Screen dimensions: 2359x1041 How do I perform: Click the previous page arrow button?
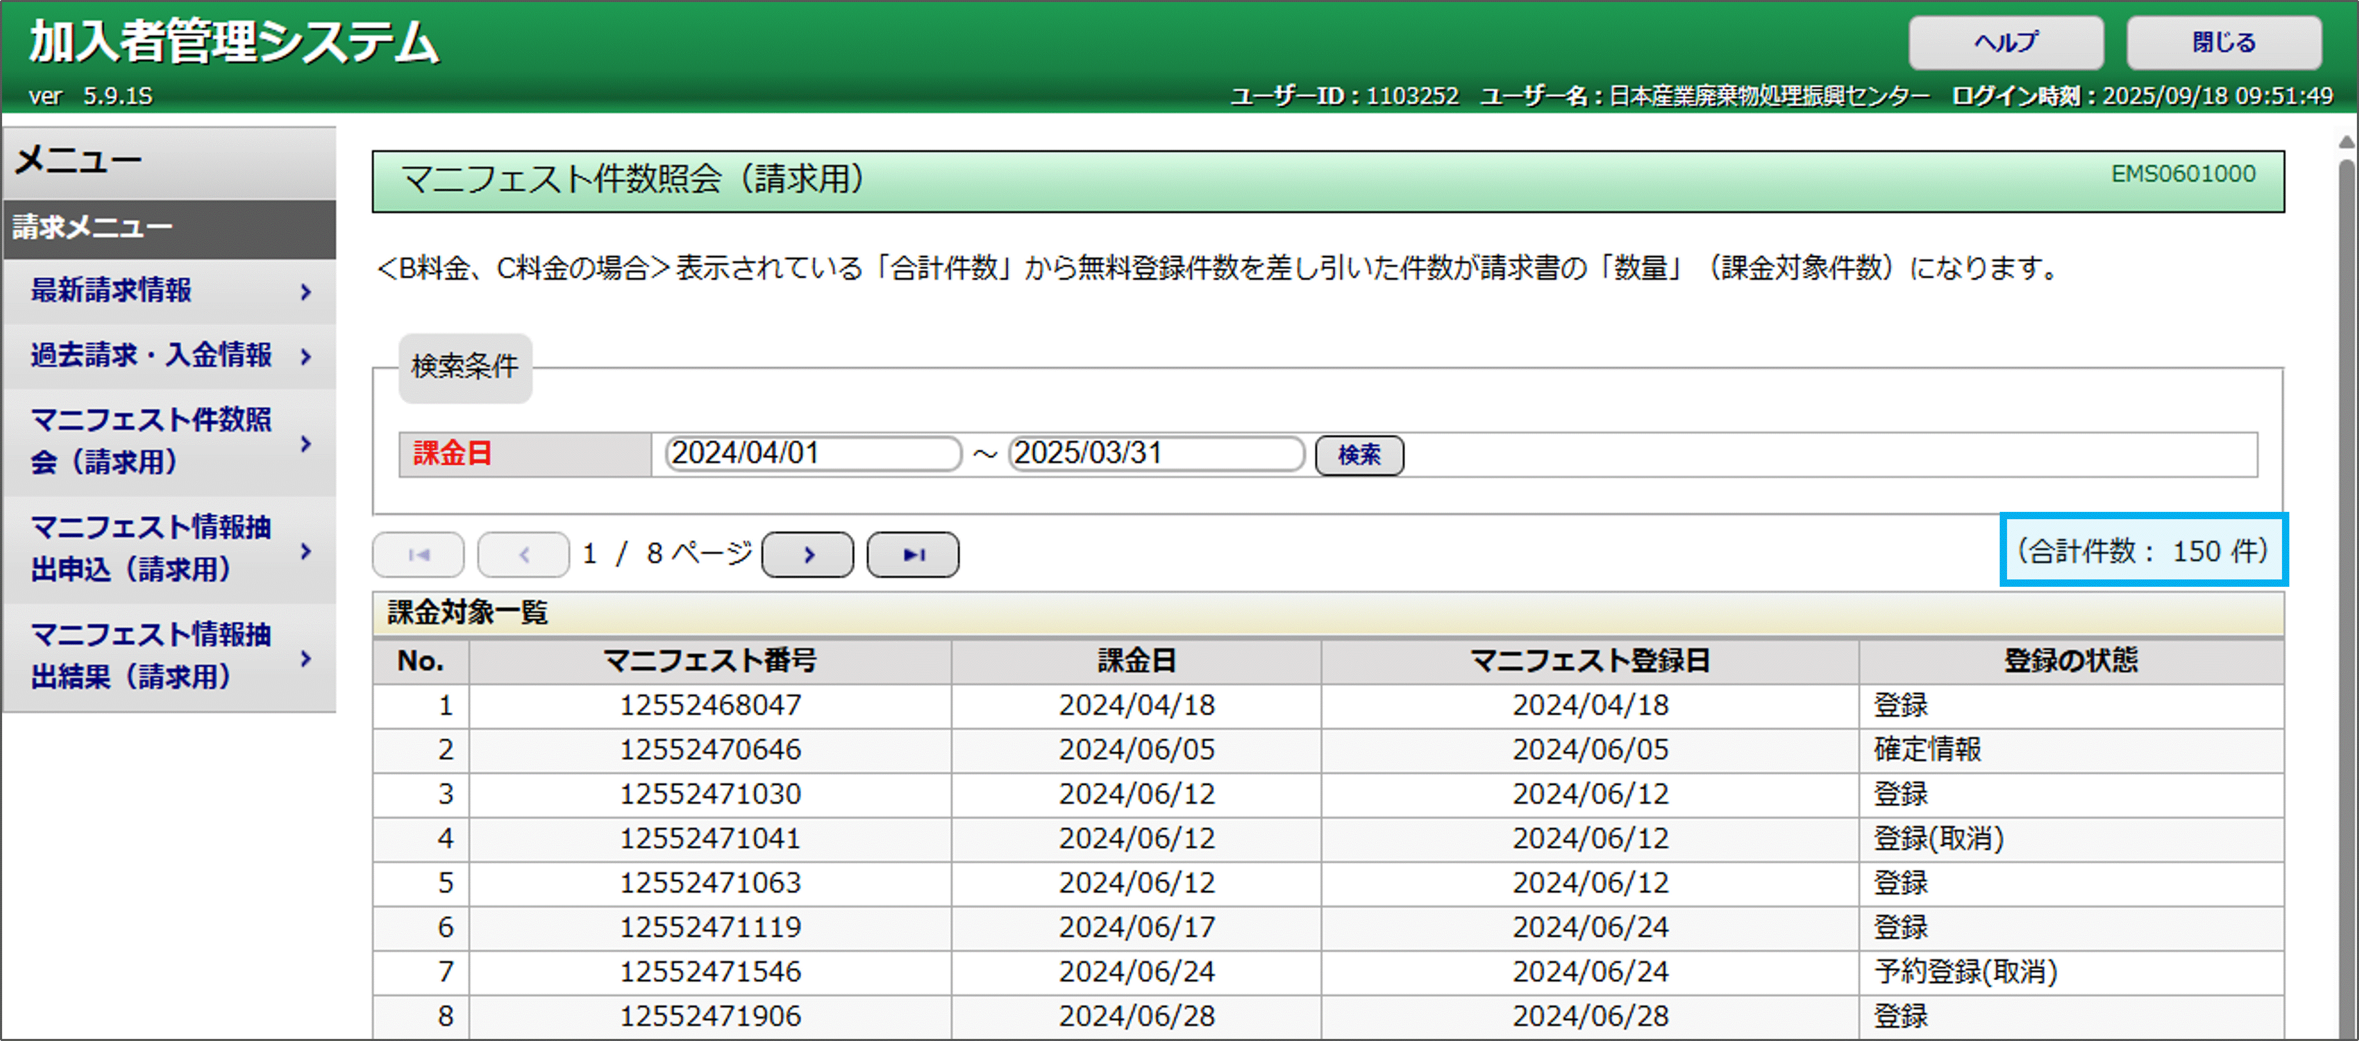[523, 554]
